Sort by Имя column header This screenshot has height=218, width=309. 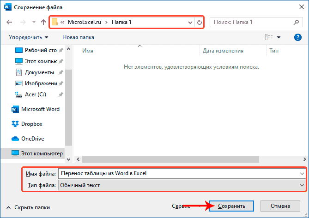(x=88, y=51)
